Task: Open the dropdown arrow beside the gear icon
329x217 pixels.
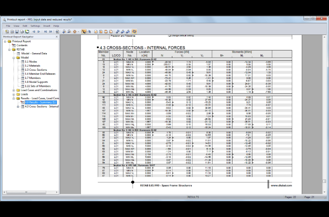Action: pyautogui.click(x=78, y=32)
